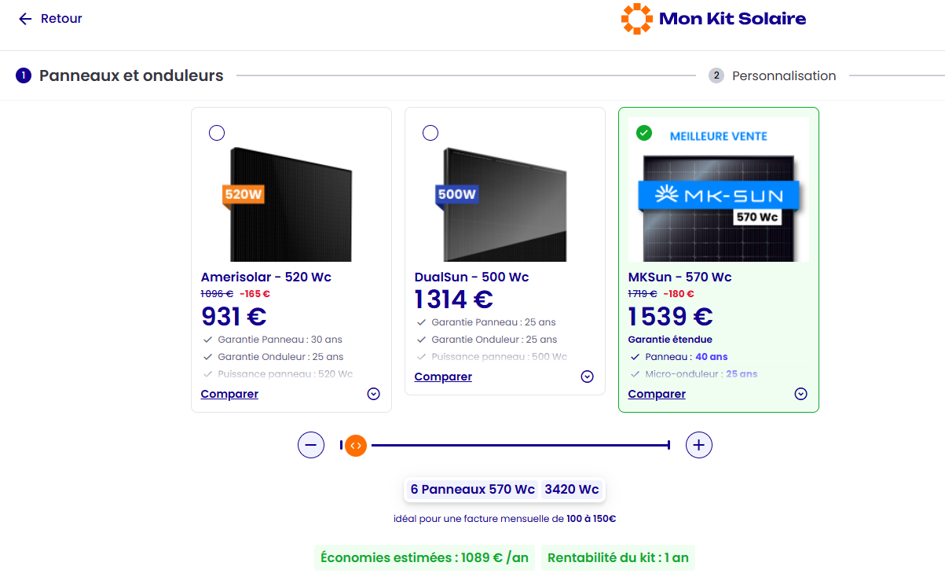Go to the Personnalisation step

point(783,76)
